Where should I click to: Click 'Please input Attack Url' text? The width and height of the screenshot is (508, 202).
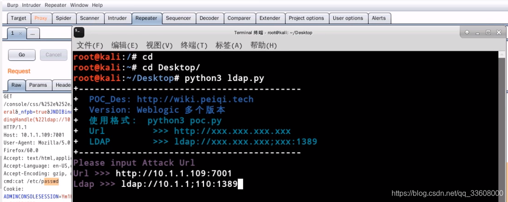click(x=134, y=163)
